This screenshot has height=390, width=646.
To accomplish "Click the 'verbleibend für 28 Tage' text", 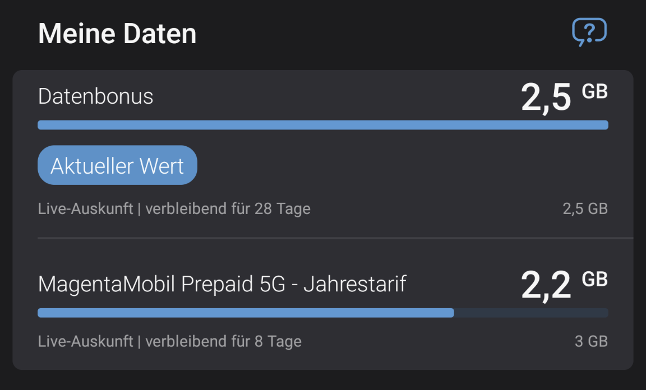I will tap(228, 209).
